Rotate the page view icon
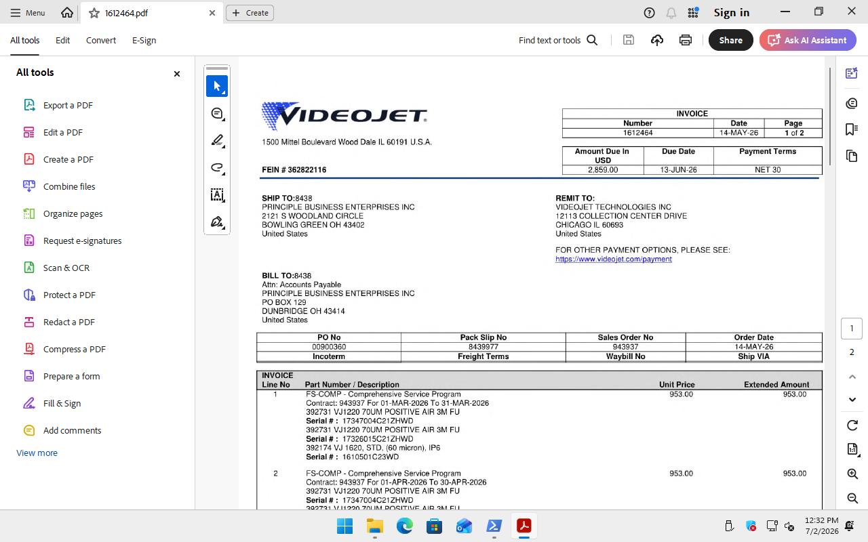This screenshot has height=542, width=868. tap(852, 425)
